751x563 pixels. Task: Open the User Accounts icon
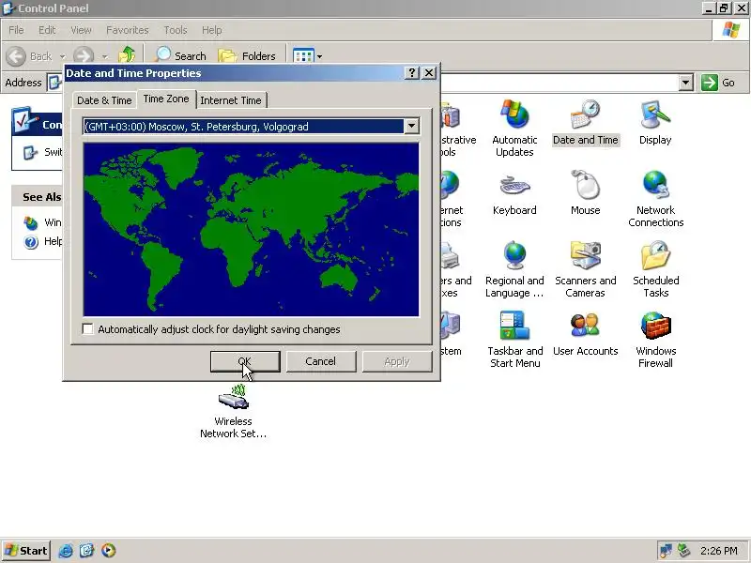pyautogui.click(x=585, y=335)
